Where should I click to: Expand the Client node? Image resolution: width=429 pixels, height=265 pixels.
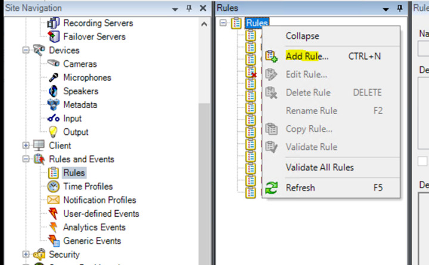(x=26, y=146)
